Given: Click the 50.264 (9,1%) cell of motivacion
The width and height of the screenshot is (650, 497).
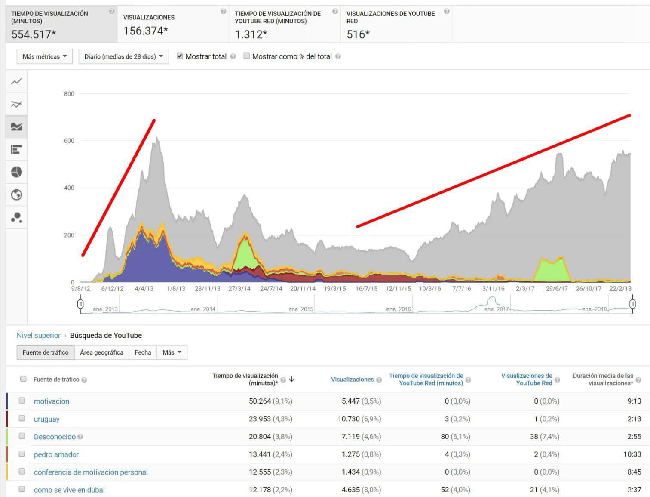Looking at the screenshot, I should (x=270, y=401).
